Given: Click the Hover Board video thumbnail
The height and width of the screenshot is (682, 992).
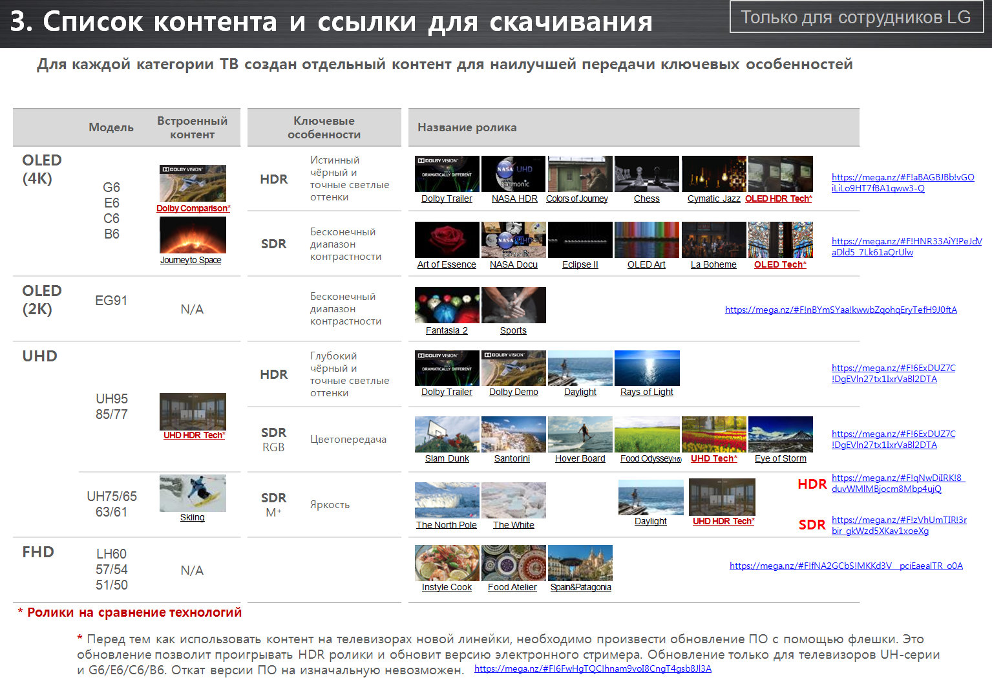Looking at the screenshot, I should 580,434.
